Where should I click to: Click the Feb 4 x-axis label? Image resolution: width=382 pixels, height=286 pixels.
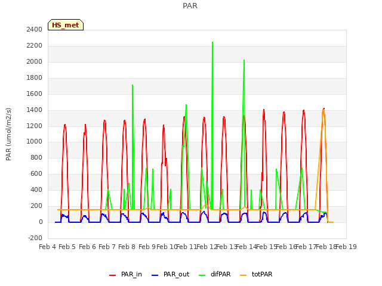(x=47, y=247)
